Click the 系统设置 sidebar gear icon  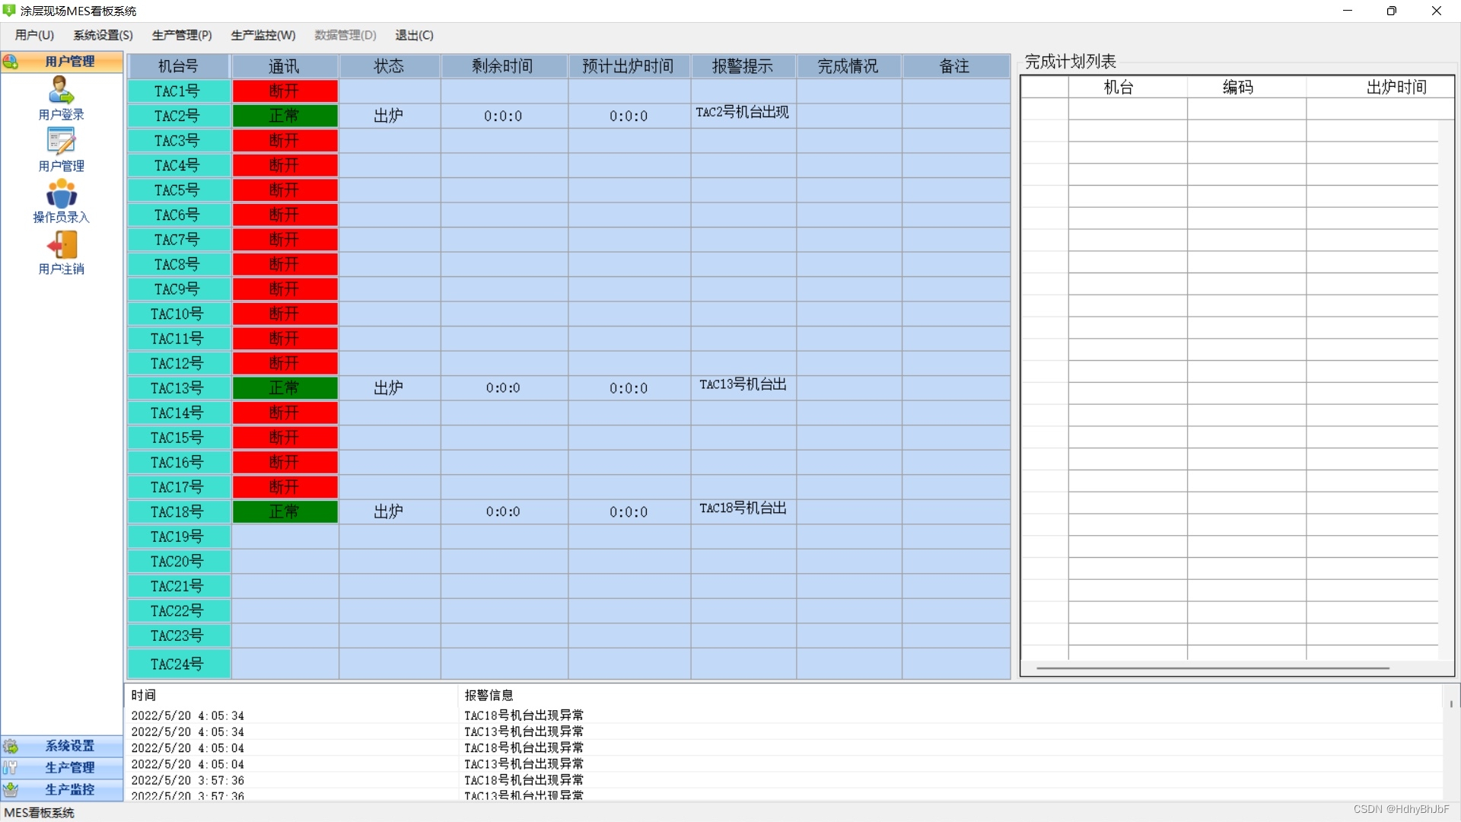coord(11,746)
